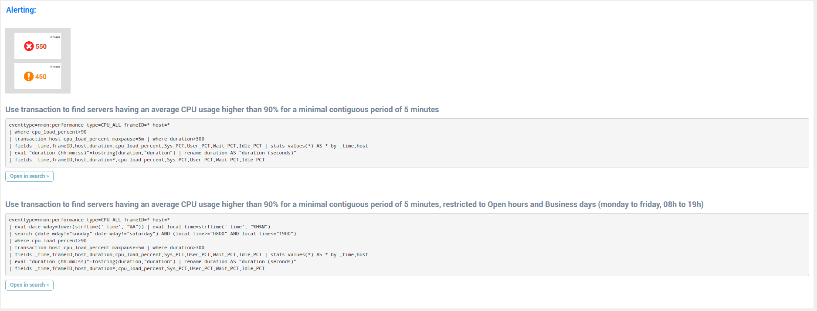Screen dimensions: 817x311
Task: Select the red 550 count value
Action: click(41, 47)
